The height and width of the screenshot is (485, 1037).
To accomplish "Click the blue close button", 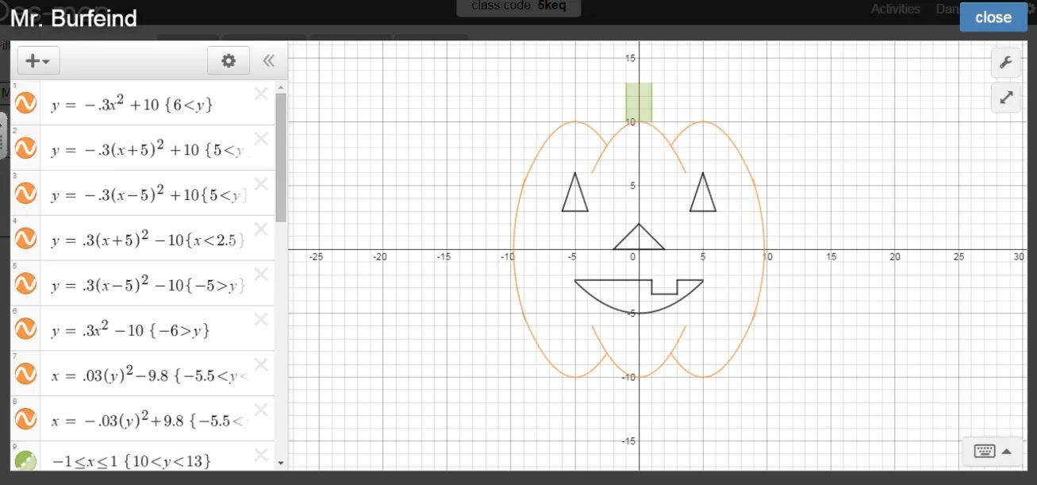I will (993, 17).
